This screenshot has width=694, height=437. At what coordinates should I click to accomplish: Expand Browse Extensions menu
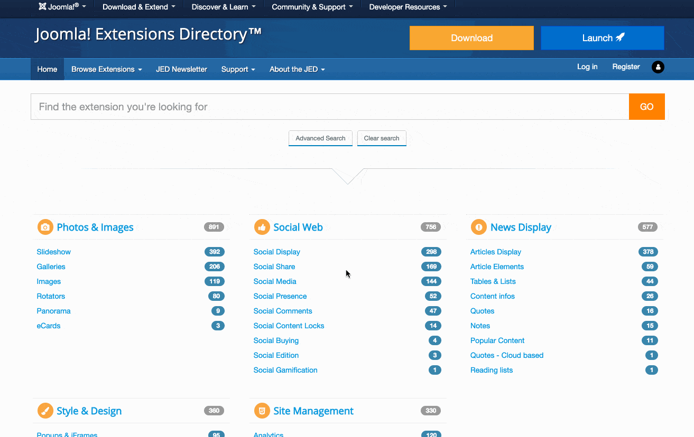(107, 69)
